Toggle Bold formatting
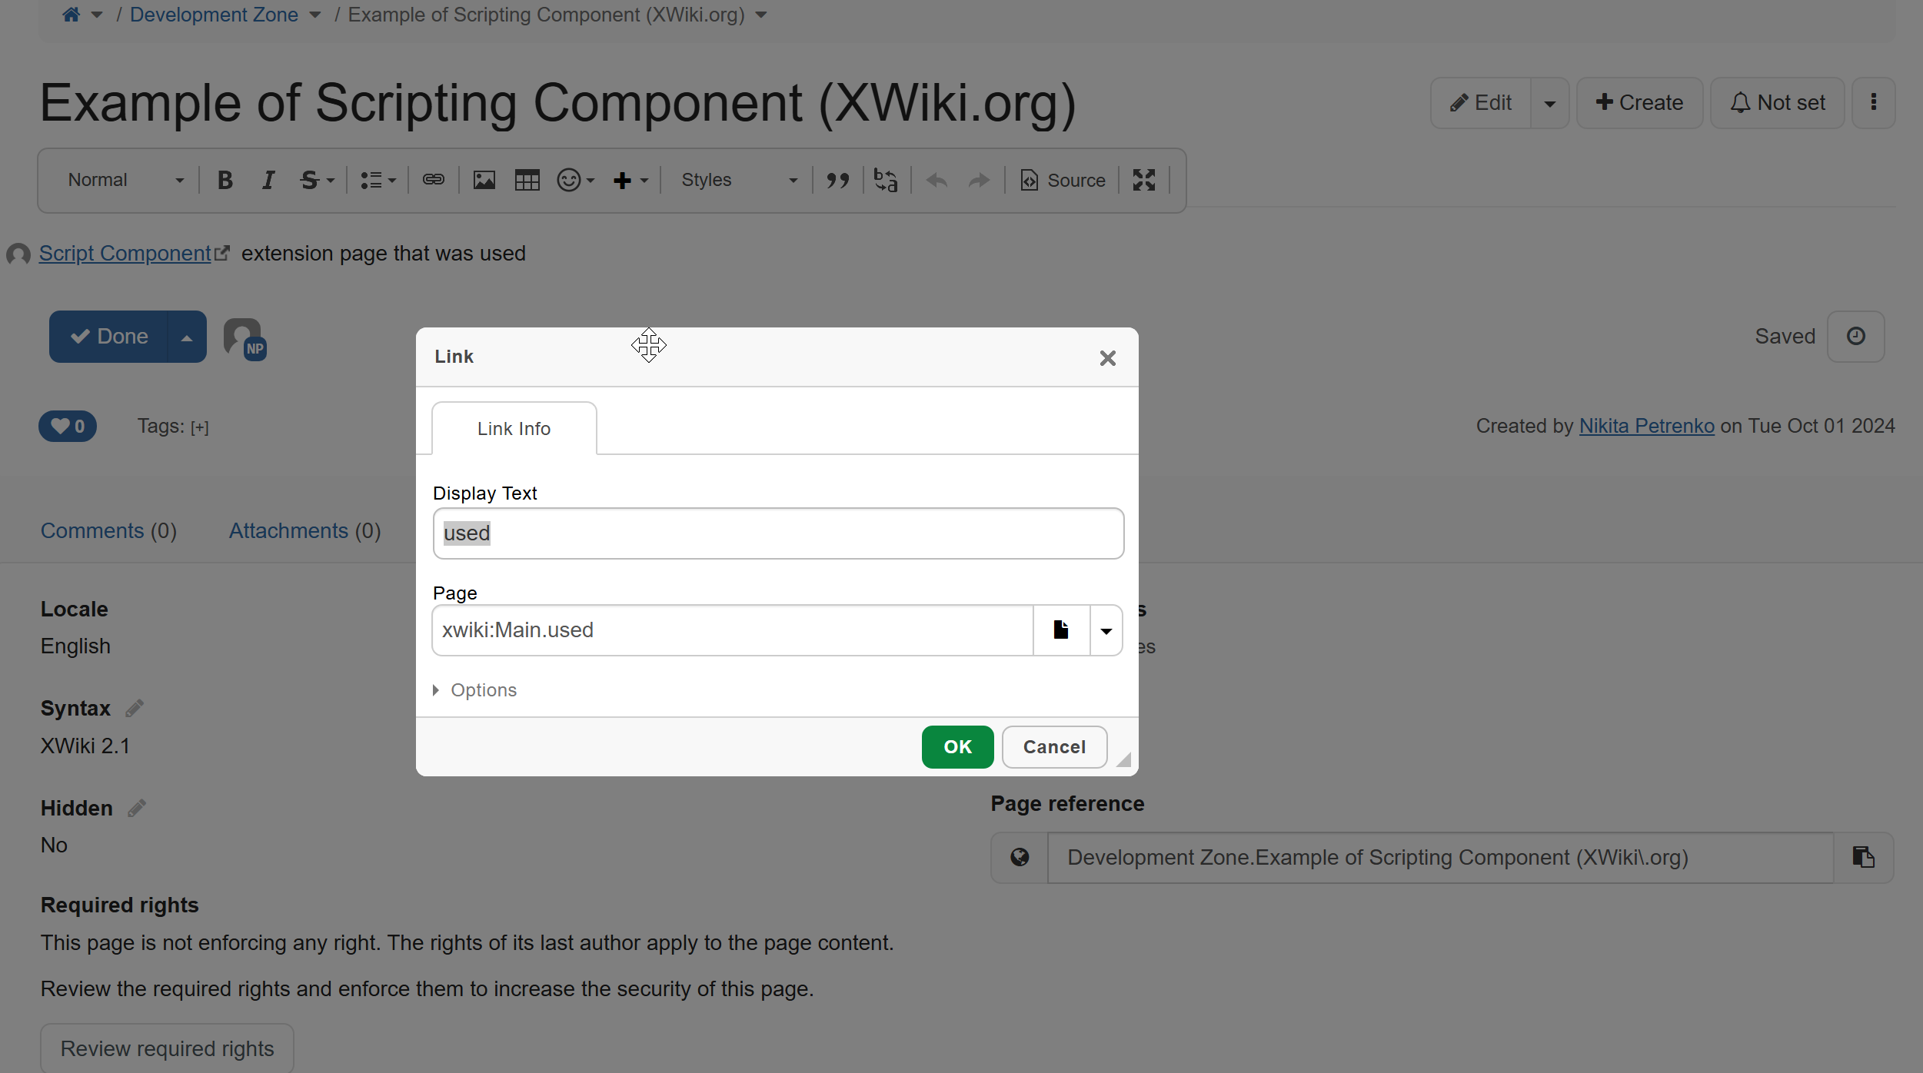This screenshot has height=1073, width=1923. pyautogui.click(x=225, y=180)
